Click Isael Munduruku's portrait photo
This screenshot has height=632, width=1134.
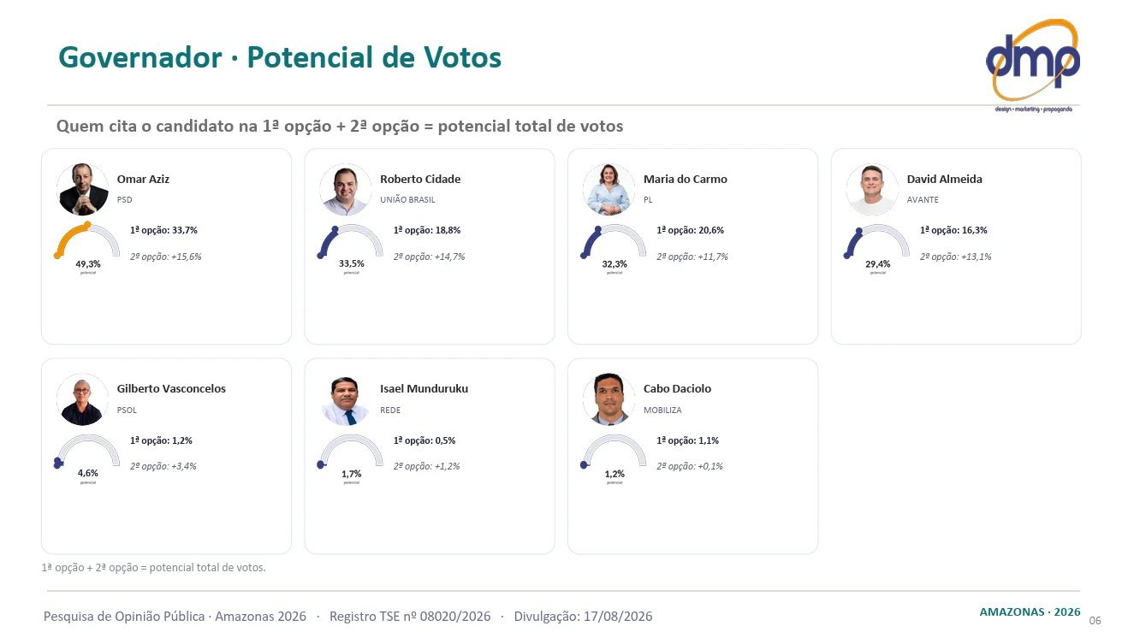(346, 399)
